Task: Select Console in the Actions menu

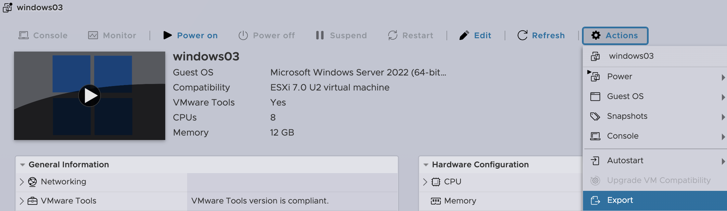Action: 623,136
